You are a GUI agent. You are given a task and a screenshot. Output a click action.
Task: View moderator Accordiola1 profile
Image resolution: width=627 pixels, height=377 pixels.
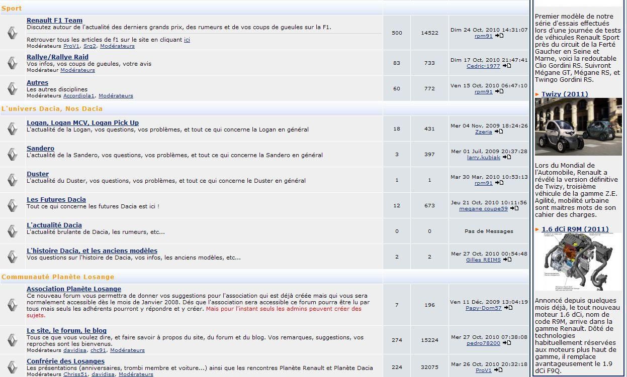[79, 96]
